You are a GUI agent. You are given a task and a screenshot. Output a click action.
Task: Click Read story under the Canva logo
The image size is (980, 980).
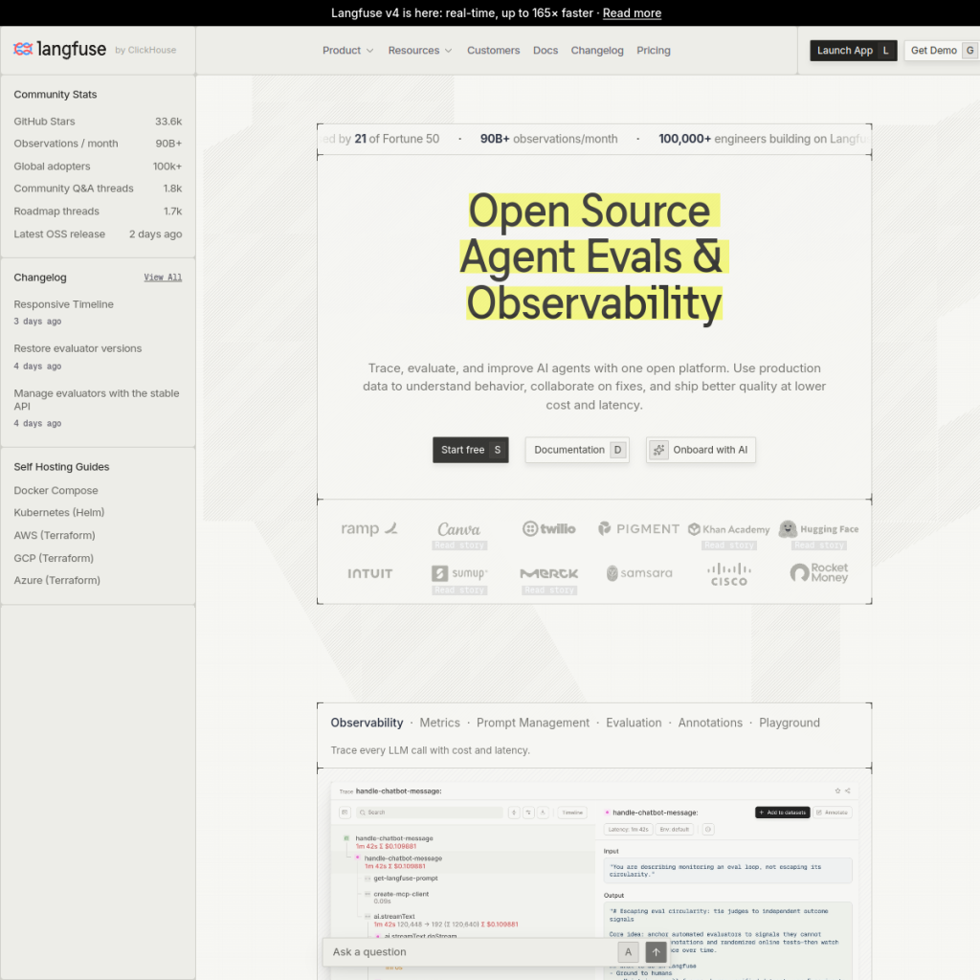pos(459,546)
